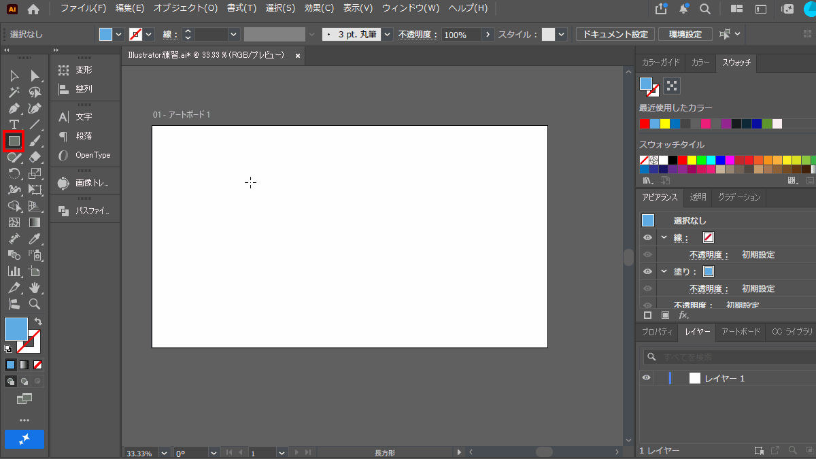Open the 整列 panel
This screenshot has width=816, height=459.
pyautogui.click(x=84, y=89)
